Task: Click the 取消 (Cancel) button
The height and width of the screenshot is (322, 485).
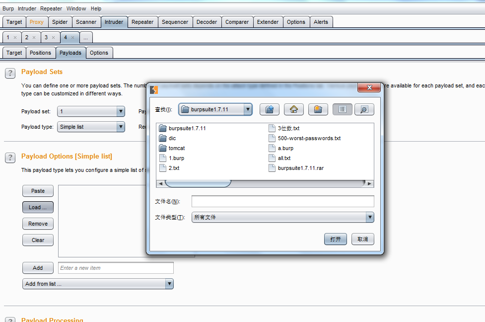Action: tap(362, 239)
